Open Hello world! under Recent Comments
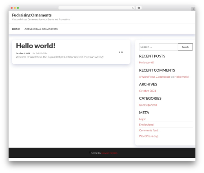The height and width of the screenshot is (173, 204). 182,76
